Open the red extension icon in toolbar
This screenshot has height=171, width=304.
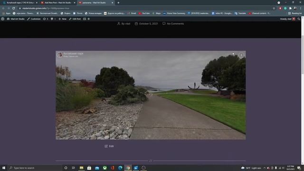280,8
